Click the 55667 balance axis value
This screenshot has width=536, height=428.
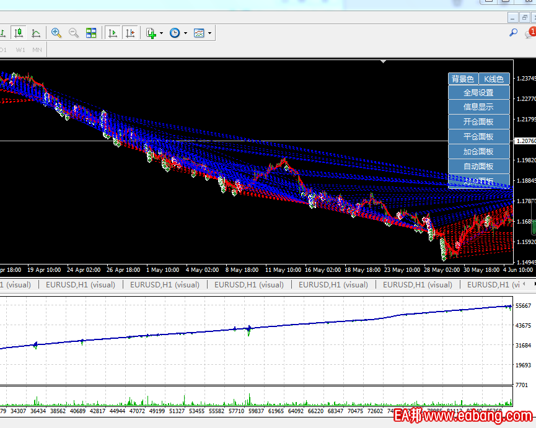pos(524,306)
